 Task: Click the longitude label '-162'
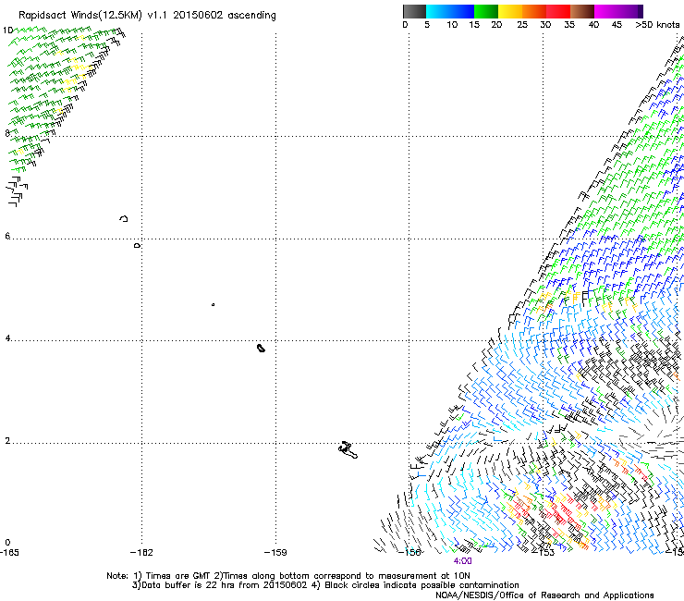pyautogui.click(x=141, y=553)
